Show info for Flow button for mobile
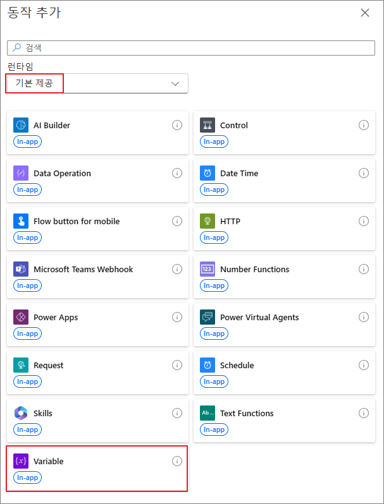This screenshot has width=384, height=504. pyautogui.click(x=177, y=221)
